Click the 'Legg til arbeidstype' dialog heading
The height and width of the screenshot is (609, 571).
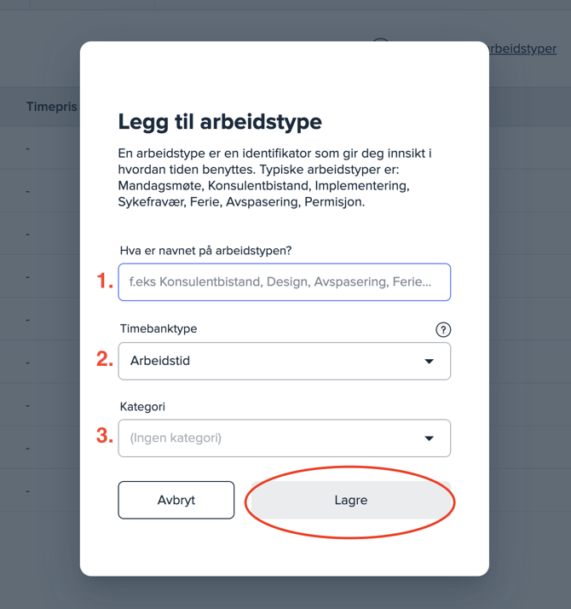click(x=220, y=122)
